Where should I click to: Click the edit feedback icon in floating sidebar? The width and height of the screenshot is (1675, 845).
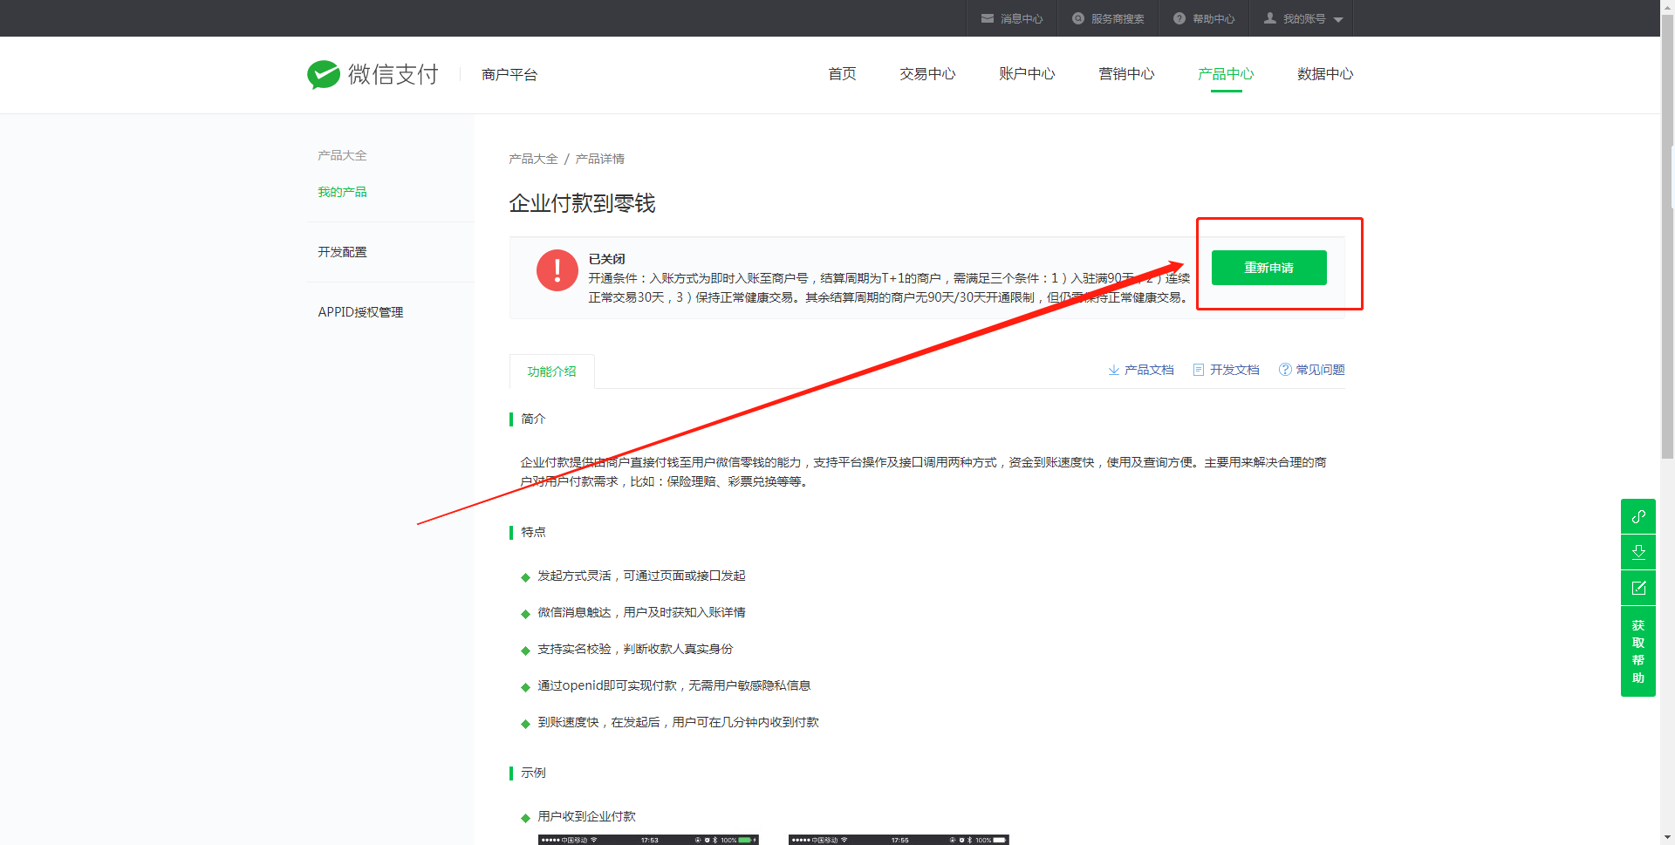point(1638,588)
